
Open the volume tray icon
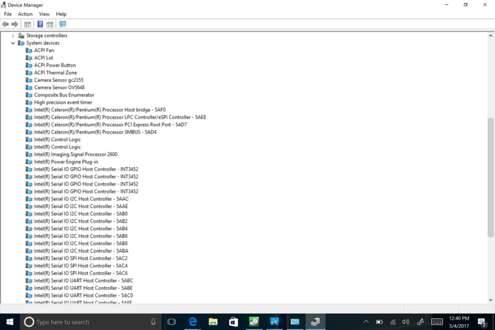(406, 322)
